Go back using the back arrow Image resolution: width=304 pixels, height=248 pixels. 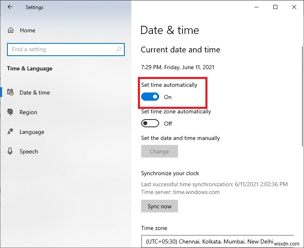[x=10, y=7]
